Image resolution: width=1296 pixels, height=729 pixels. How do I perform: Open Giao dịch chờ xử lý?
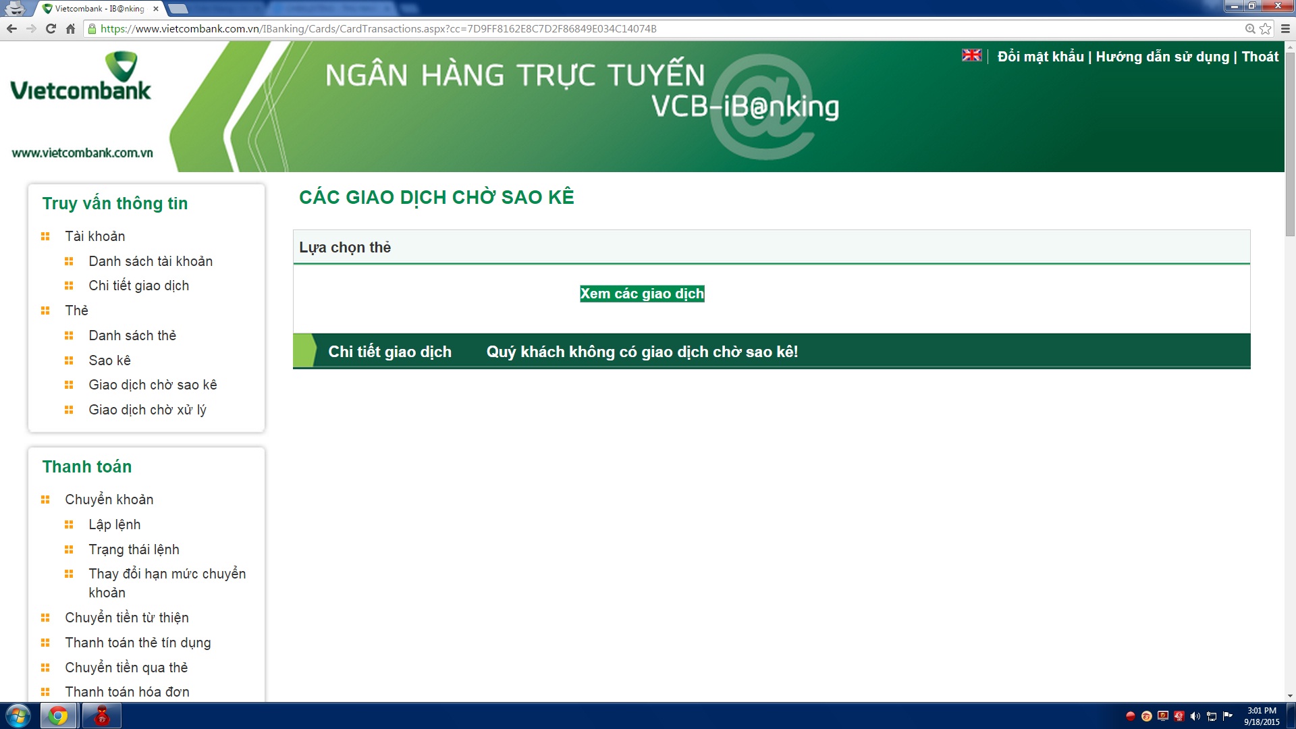click(147, 410)
